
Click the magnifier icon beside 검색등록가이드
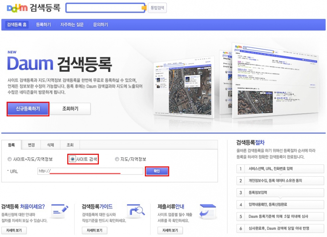(136, 210)
